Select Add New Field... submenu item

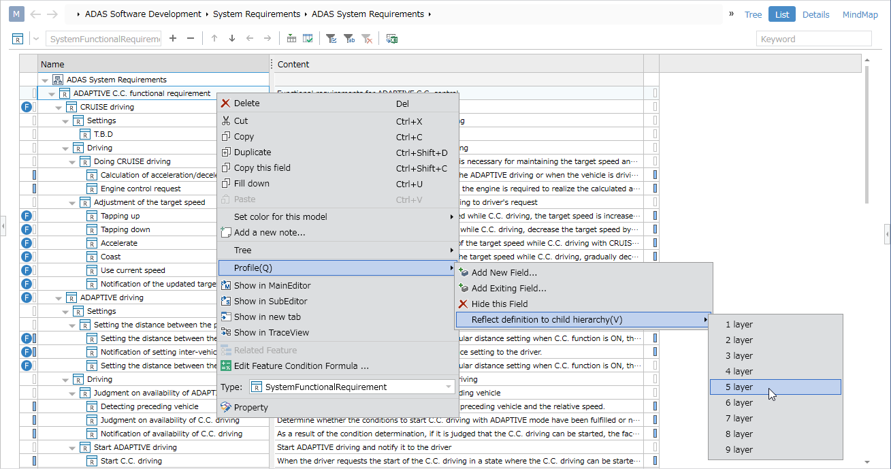coord(583,272)
